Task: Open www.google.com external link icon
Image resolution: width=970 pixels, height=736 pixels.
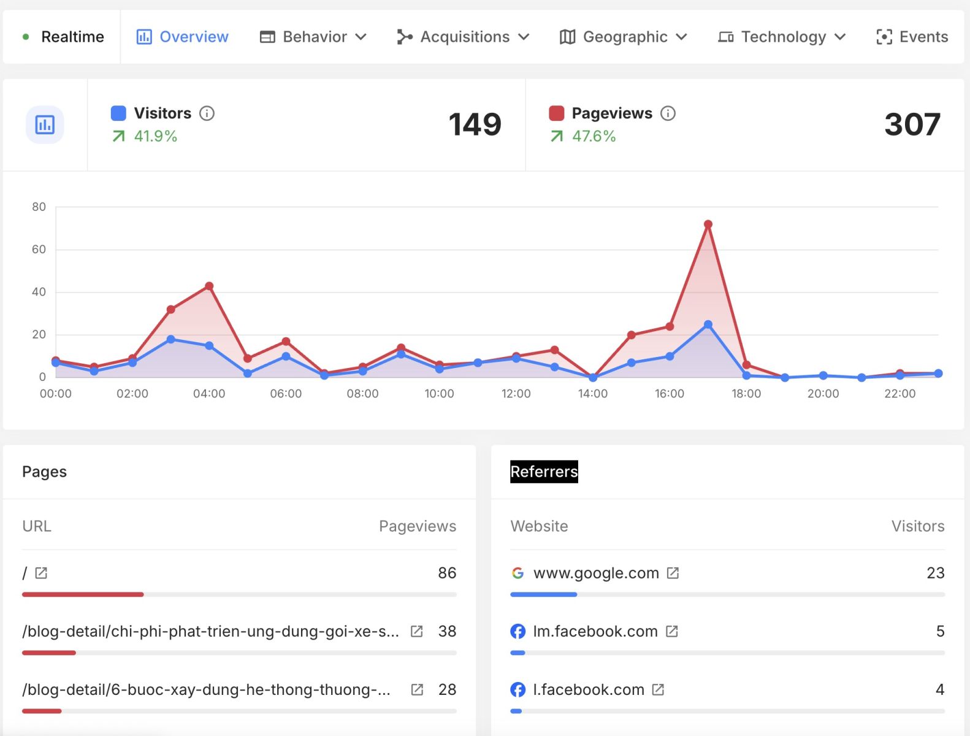Action: point(673,573)
